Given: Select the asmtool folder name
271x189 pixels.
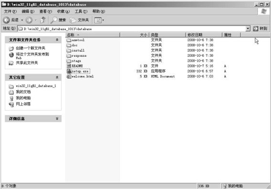Looking at the screenshot, I should point(78,40).
